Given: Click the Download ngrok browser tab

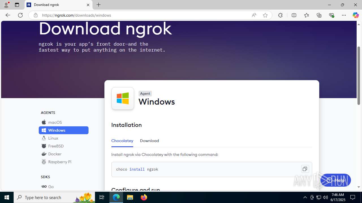Looking at the screenshot, I should (x=59, y=5).
